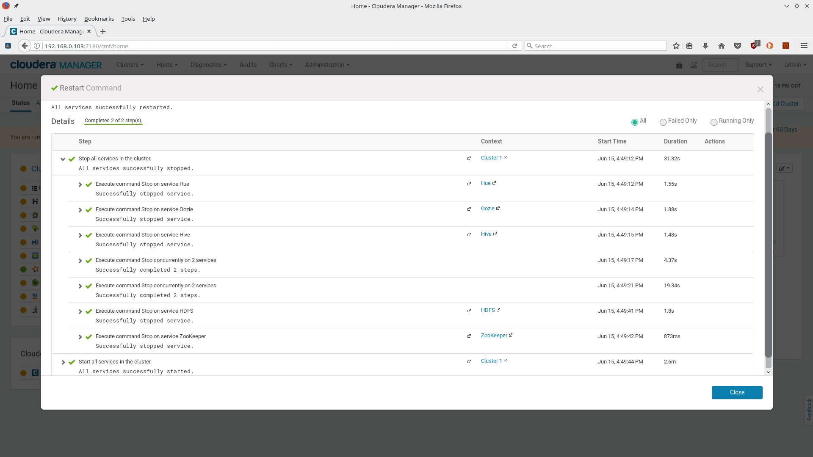
Task: Open Start all services step popout icon
Action: [x=469, y=361]
